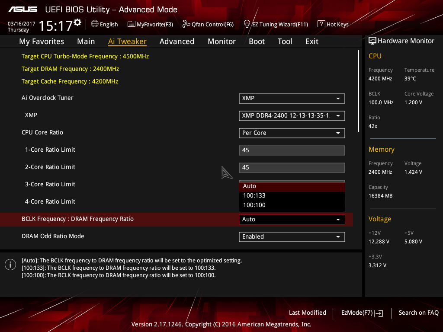
Task: Click the +3.3V 3.312 V reading
Action: (x=377, y=265)
